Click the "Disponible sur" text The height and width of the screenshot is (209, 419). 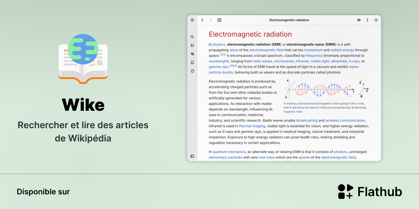[x=43, y=192]
